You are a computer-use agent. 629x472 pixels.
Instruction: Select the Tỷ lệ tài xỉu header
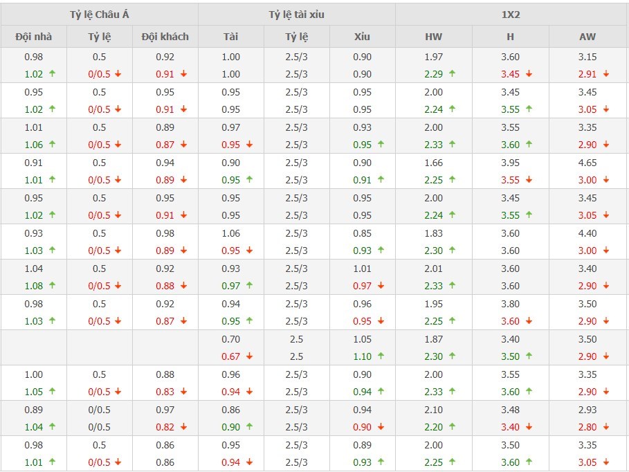coord(296,15)
